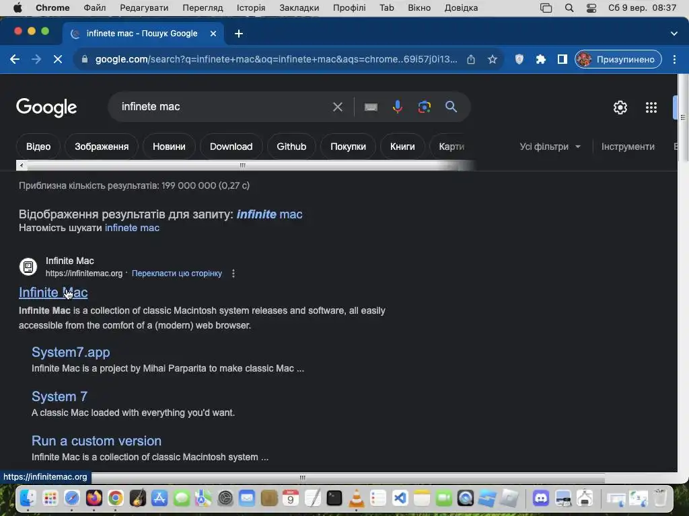
Task: Open the Призупинено profile button
Action: coord(618,59)
